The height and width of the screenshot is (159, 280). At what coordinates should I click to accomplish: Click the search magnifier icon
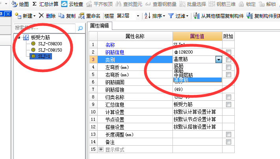[80, 28]
